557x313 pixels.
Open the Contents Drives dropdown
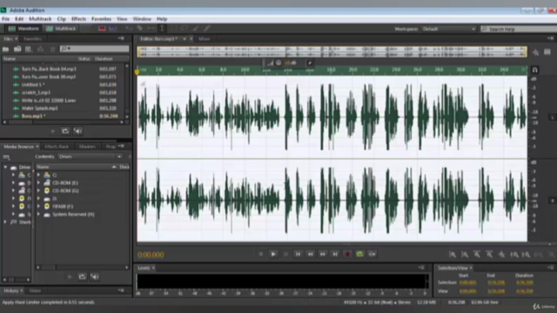(90, 156)
